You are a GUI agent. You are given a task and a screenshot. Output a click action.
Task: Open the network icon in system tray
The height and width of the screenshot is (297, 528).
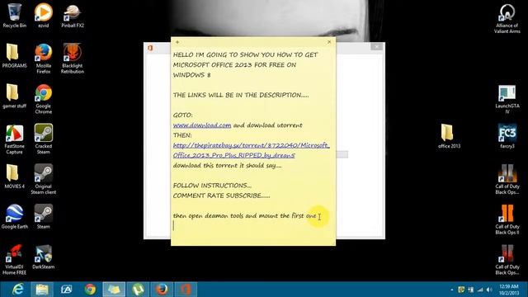[480, 290]
